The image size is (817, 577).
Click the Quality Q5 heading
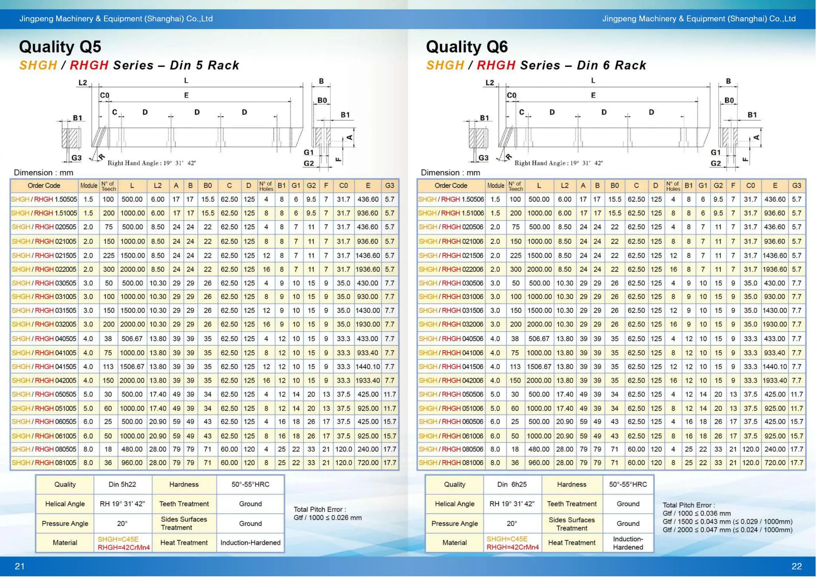[x=60, y=47]
